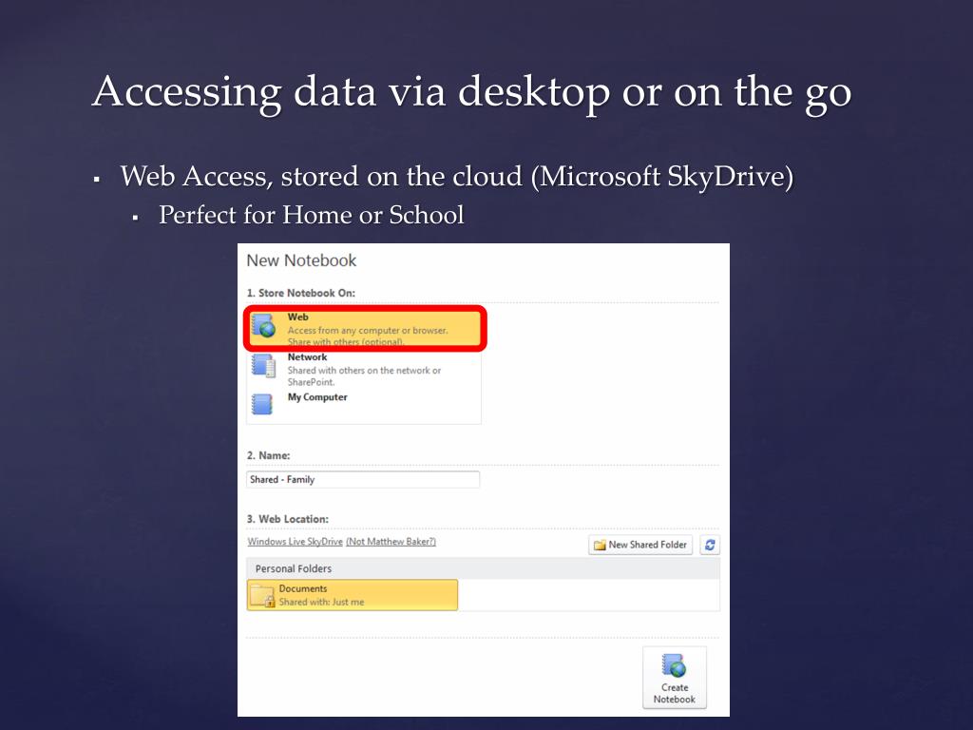Screen dimensions: 973x730
Task: Click the My Computer notebook icon
Action: tap(262, 404)
